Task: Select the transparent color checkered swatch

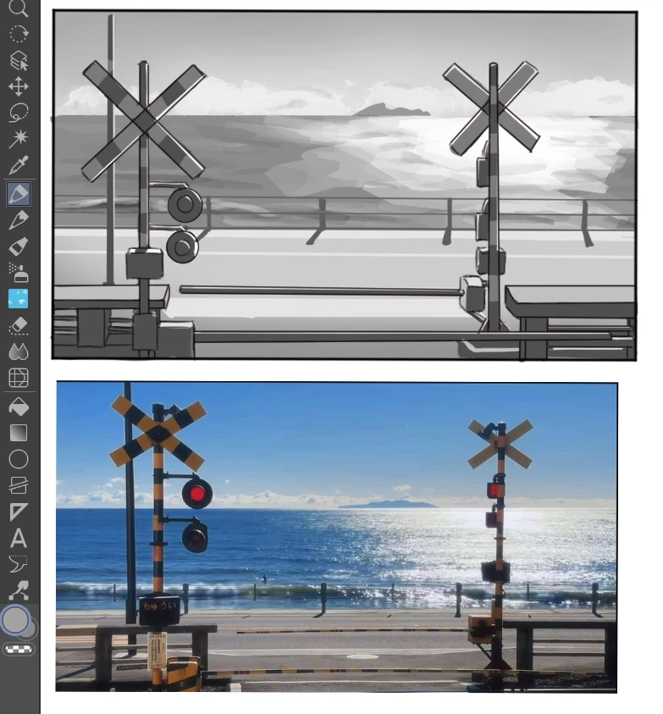Action: (19, 650)
